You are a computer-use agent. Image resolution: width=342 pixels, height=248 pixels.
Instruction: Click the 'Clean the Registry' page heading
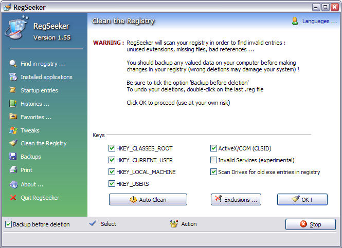click(123, 21)
